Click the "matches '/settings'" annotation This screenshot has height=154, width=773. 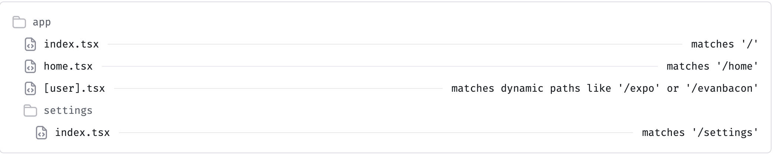point(700,133)
